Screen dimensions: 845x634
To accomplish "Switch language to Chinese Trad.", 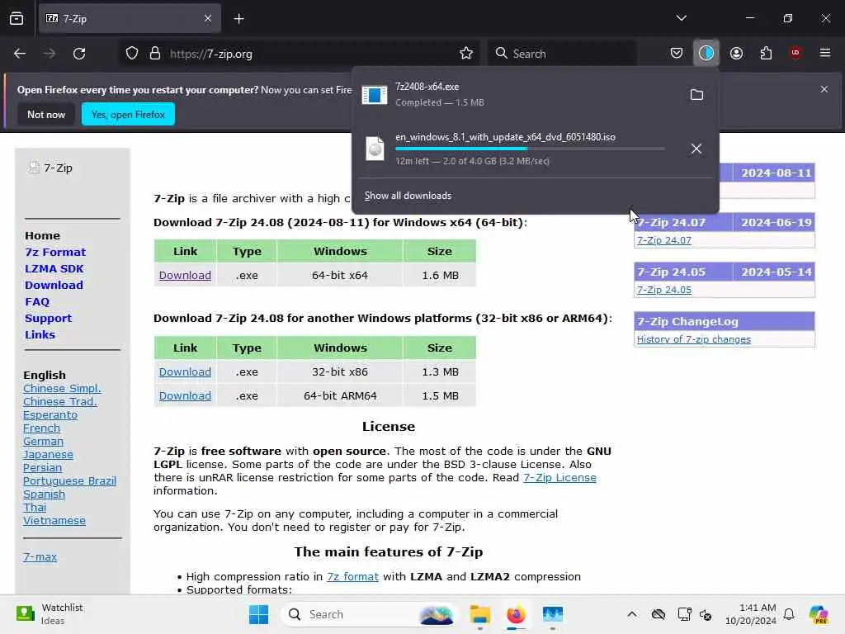I will pyautogui.click(x=59, y=402).
